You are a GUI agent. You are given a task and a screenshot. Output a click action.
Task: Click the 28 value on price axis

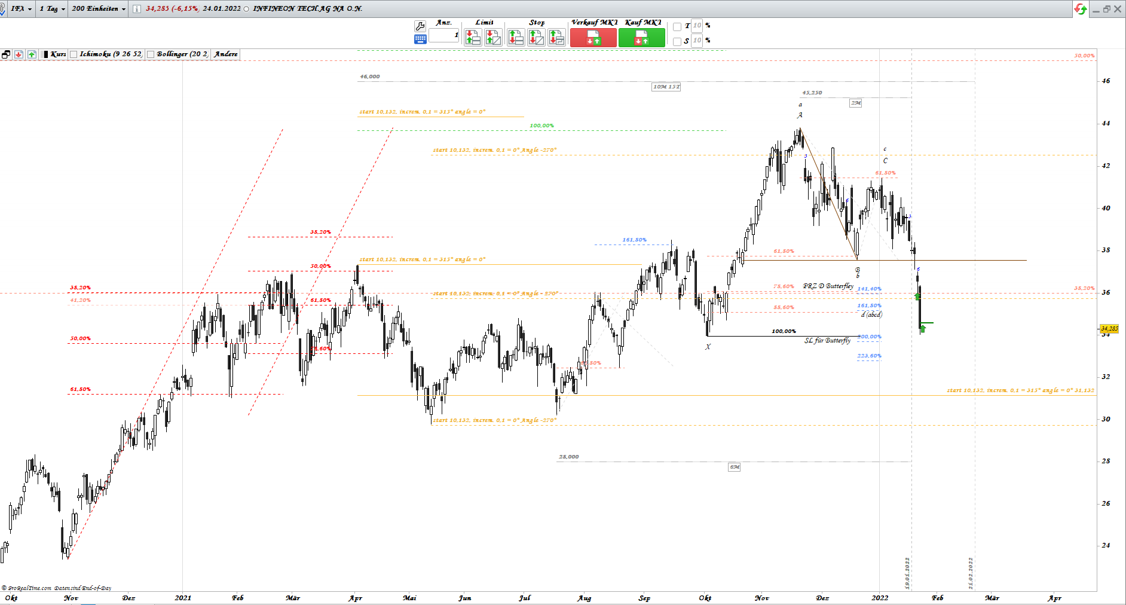click(x=1106, y=461)
